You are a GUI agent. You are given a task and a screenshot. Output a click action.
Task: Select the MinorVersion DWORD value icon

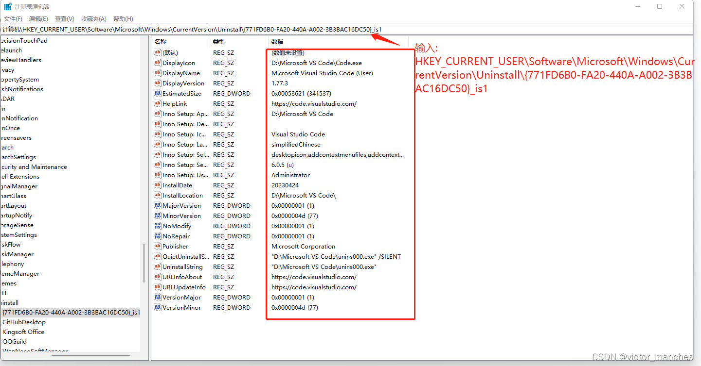tap(158, 216)
